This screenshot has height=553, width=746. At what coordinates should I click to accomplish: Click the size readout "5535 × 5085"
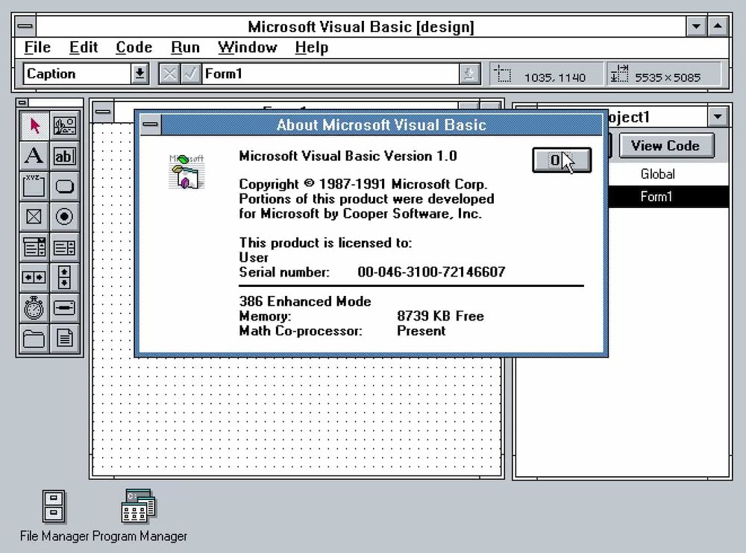668,78
